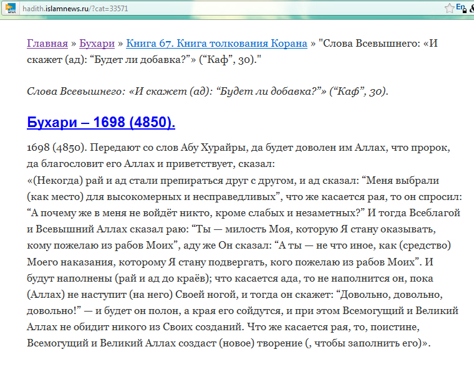Click line starting "кому пожелаю из рабов Моих"
The width and height of the screenshot is (474, 367).
pyautogui.click(x=239, y=245)
